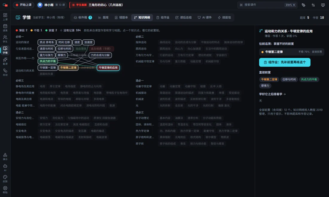This screenshot has width=329, height=197.
Task: Switch to 错题本 tab
Action: click(121, 18)
